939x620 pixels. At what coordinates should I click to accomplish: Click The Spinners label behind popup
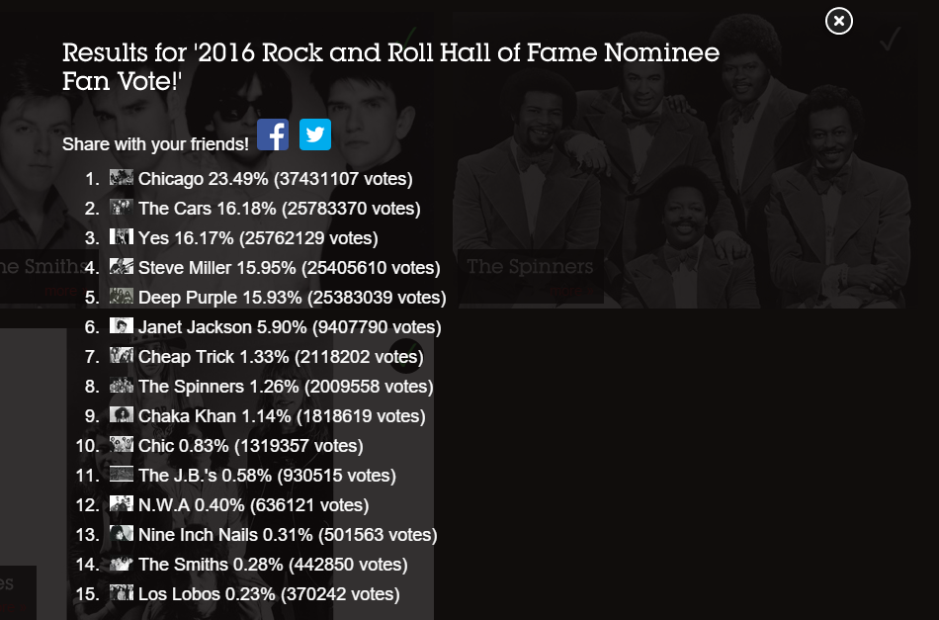[530, 267]
